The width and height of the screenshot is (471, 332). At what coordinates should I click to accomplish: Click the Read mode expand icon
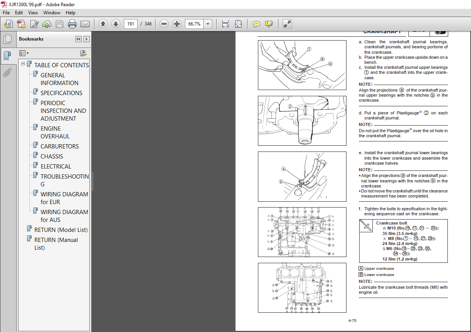click(x=287, y=24)
